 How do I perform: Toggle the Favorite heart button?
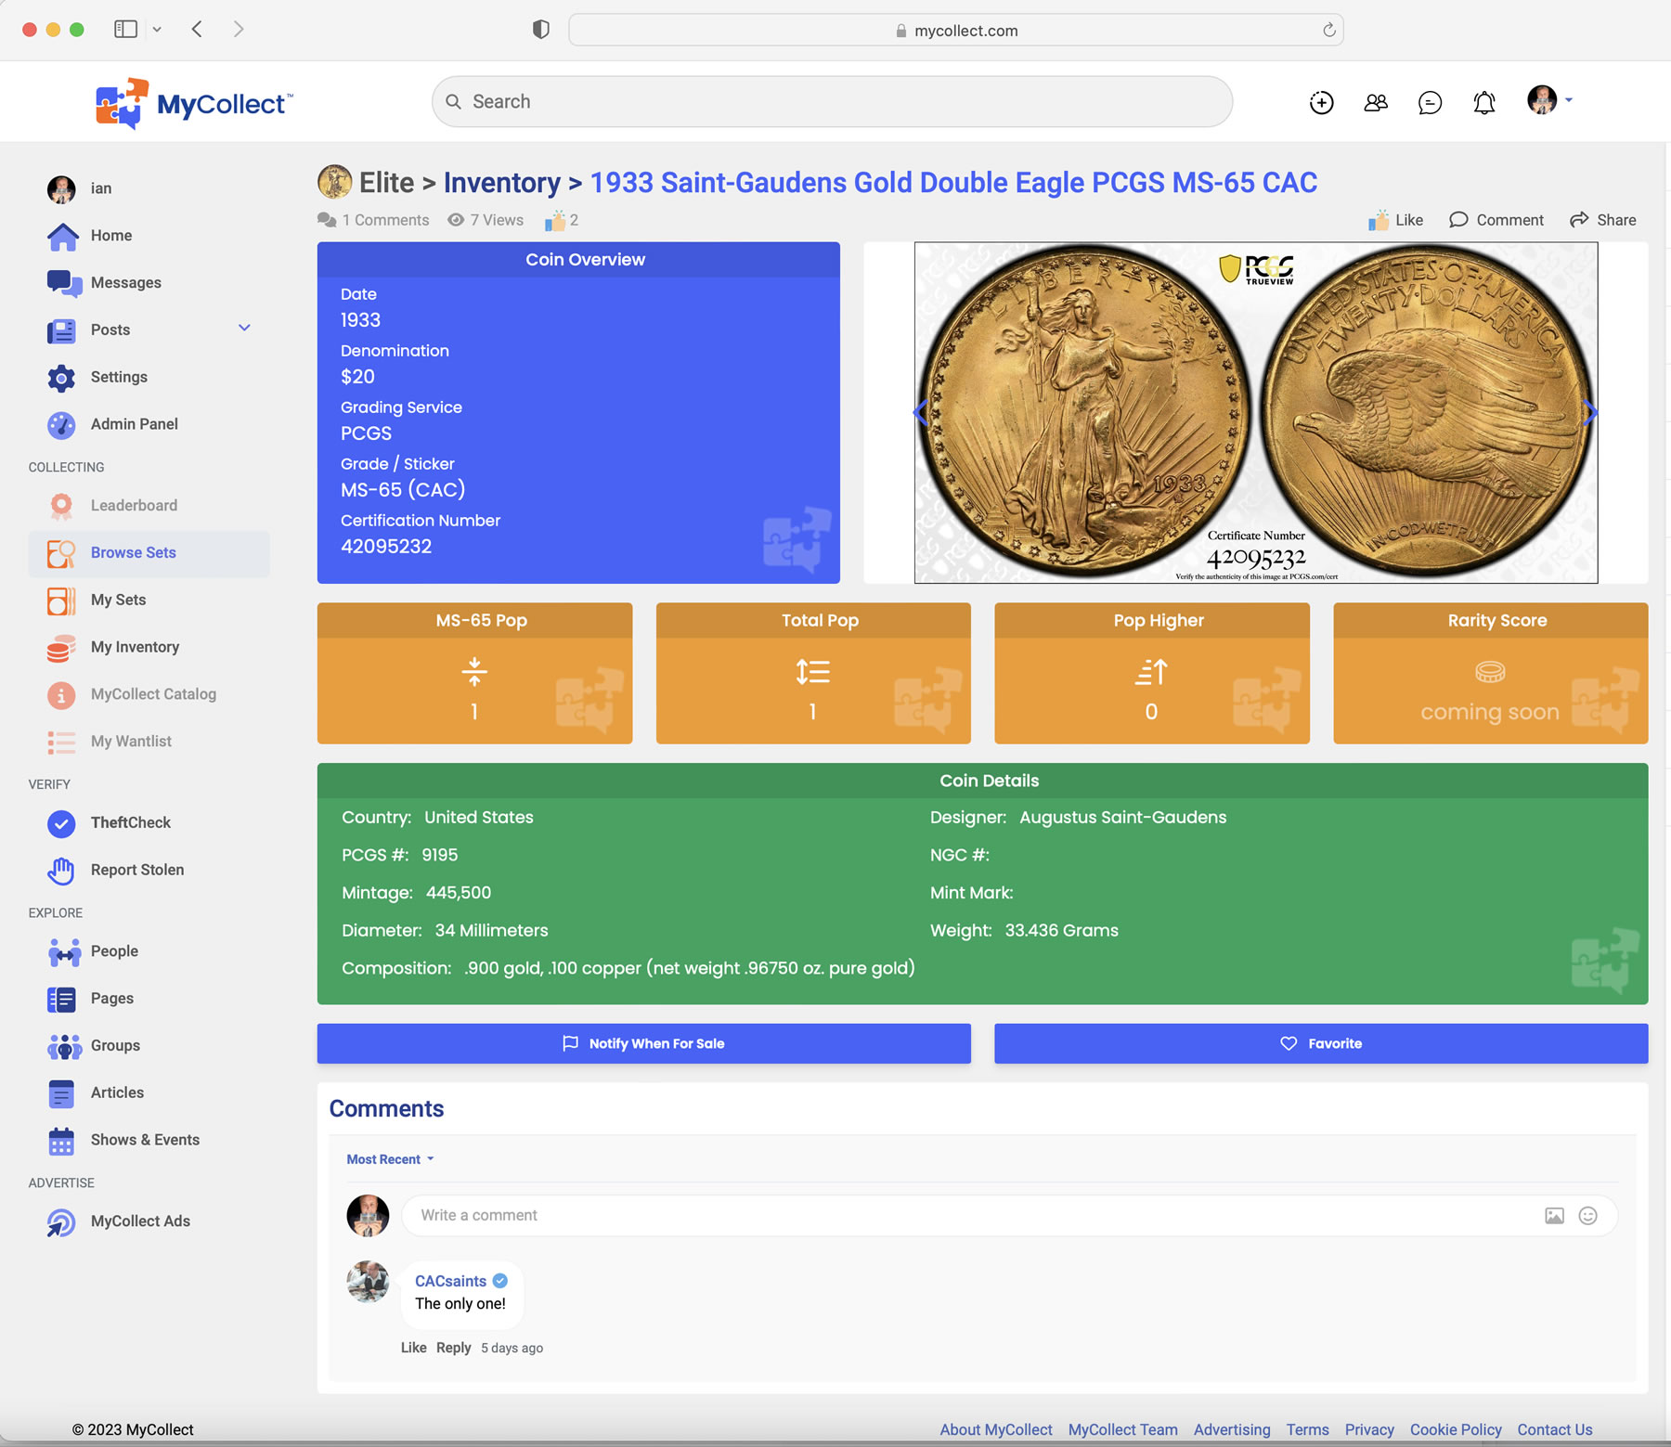[x=1320, y=1043]
